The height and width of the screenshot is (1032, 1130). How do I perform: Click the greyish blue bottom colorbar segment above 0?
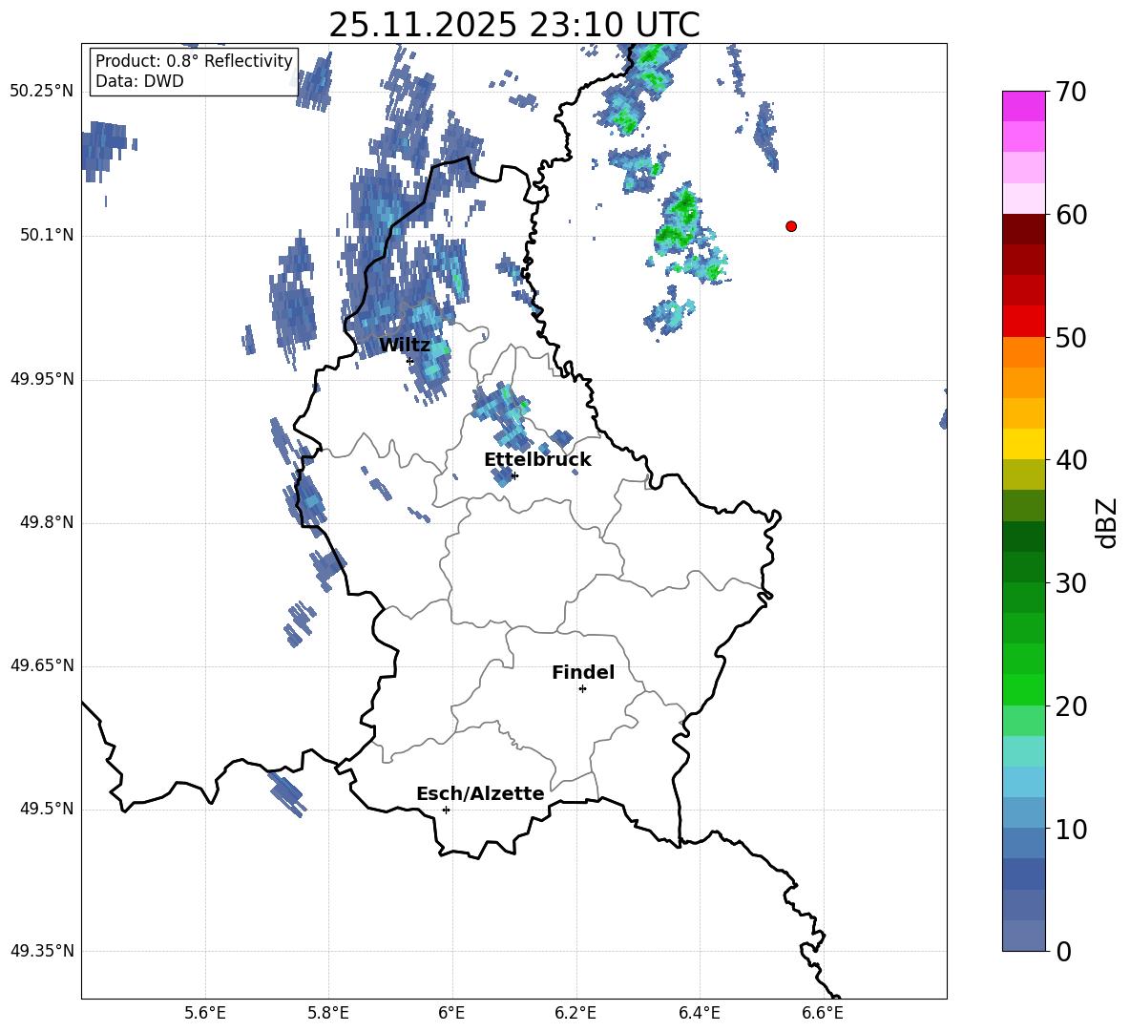click(x=1023, y=936)
